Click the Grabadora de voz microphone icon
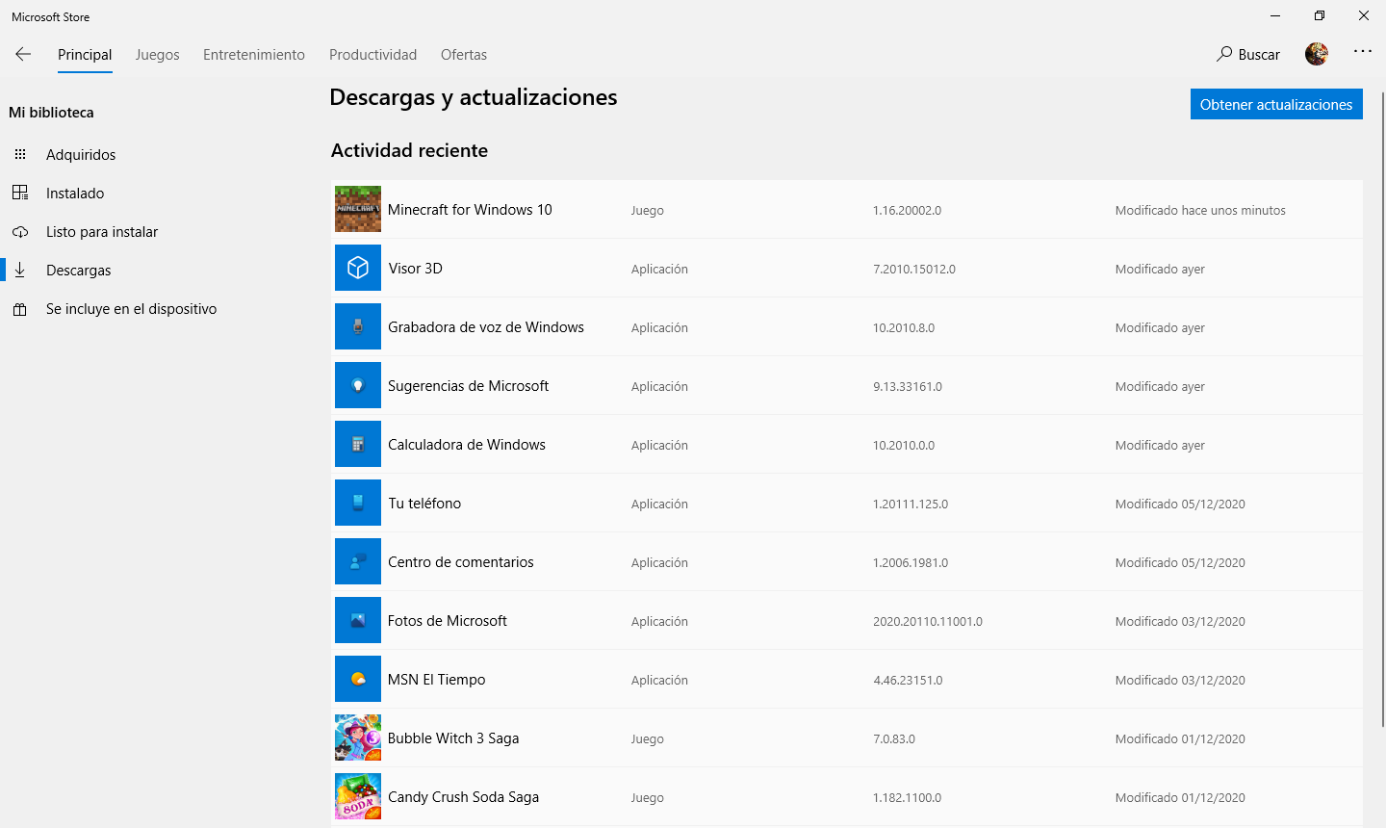This screenshot has width=1386, height=828. pos(358,327)
